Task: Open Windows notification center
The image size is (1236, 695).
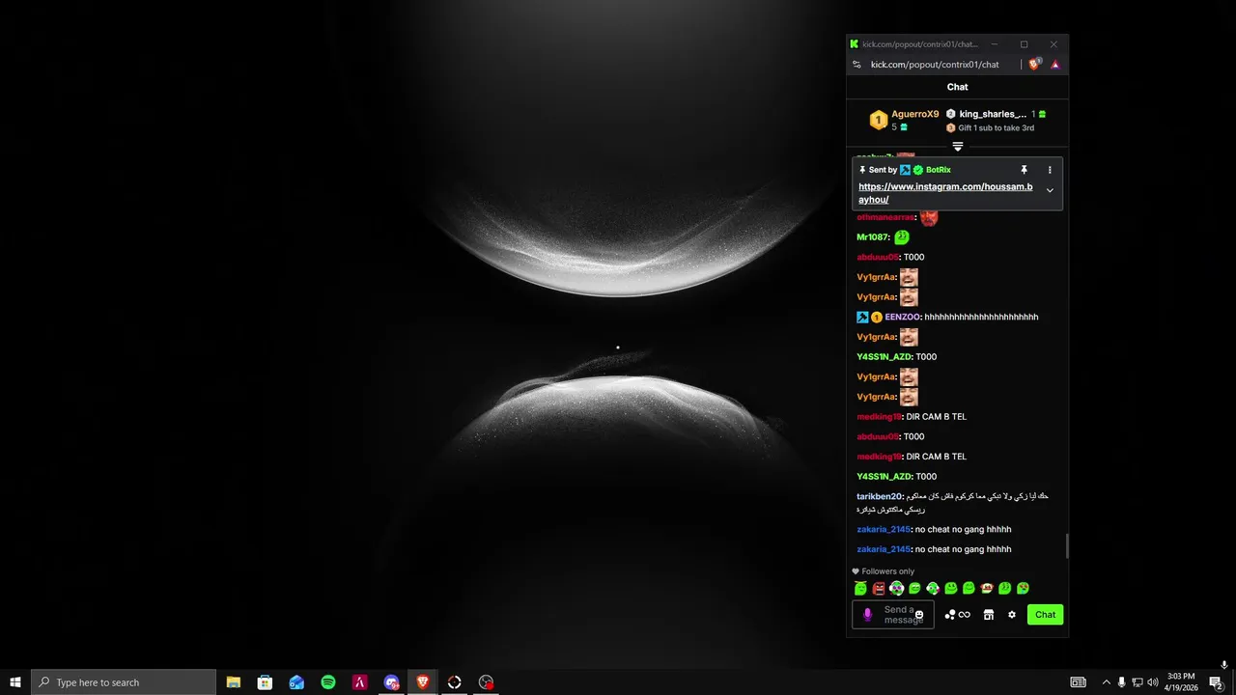Action: 1217,682
